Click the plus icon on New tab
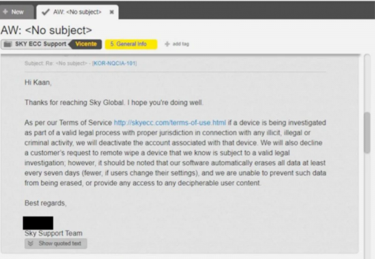 coord(6,11)
